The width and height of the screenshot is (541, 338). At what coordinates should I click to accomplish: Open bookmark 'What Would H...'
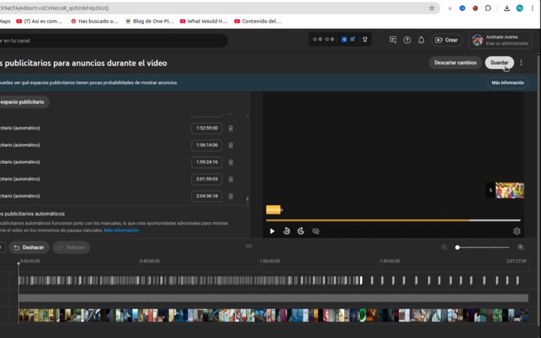(203, 21)
